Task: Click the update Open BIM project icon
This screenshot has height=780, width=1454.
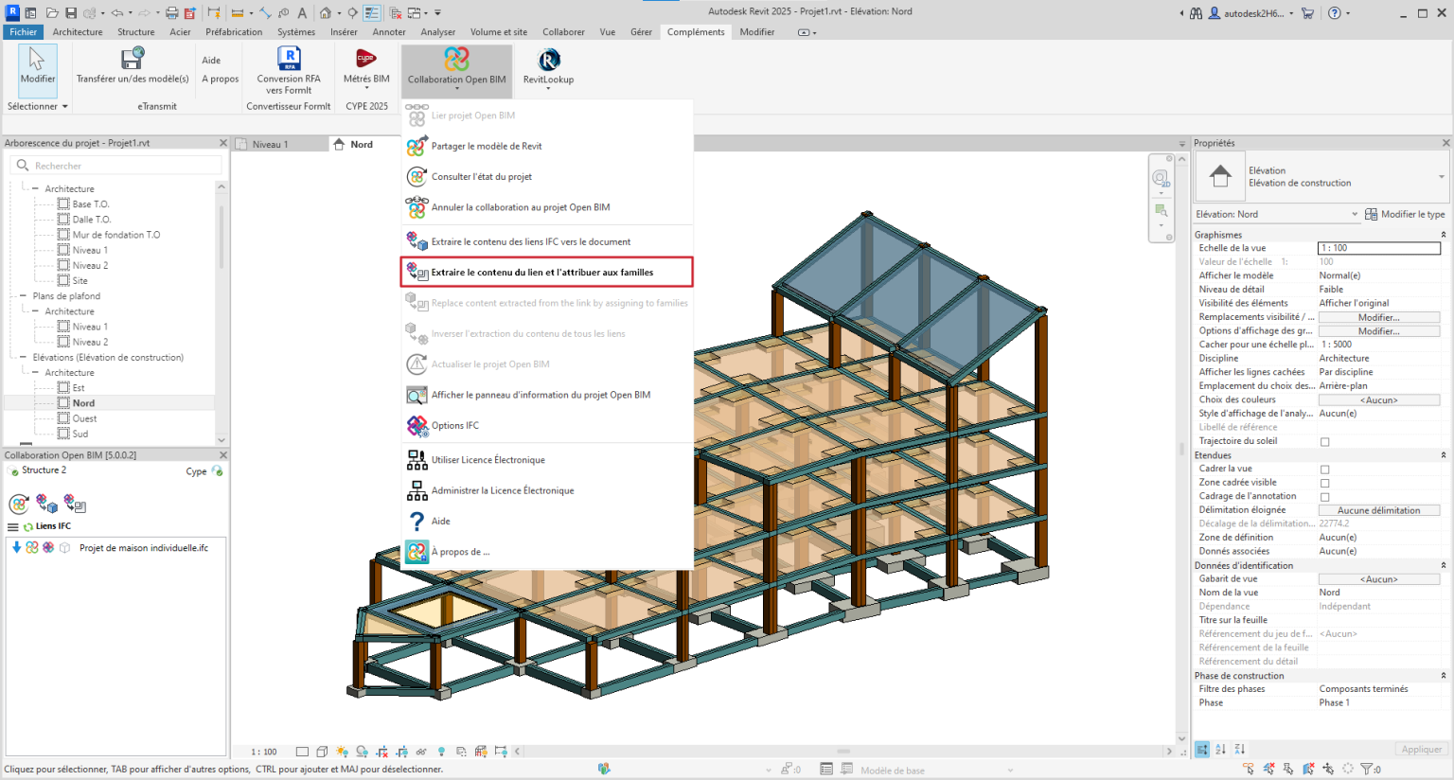Action: [19, 504]
